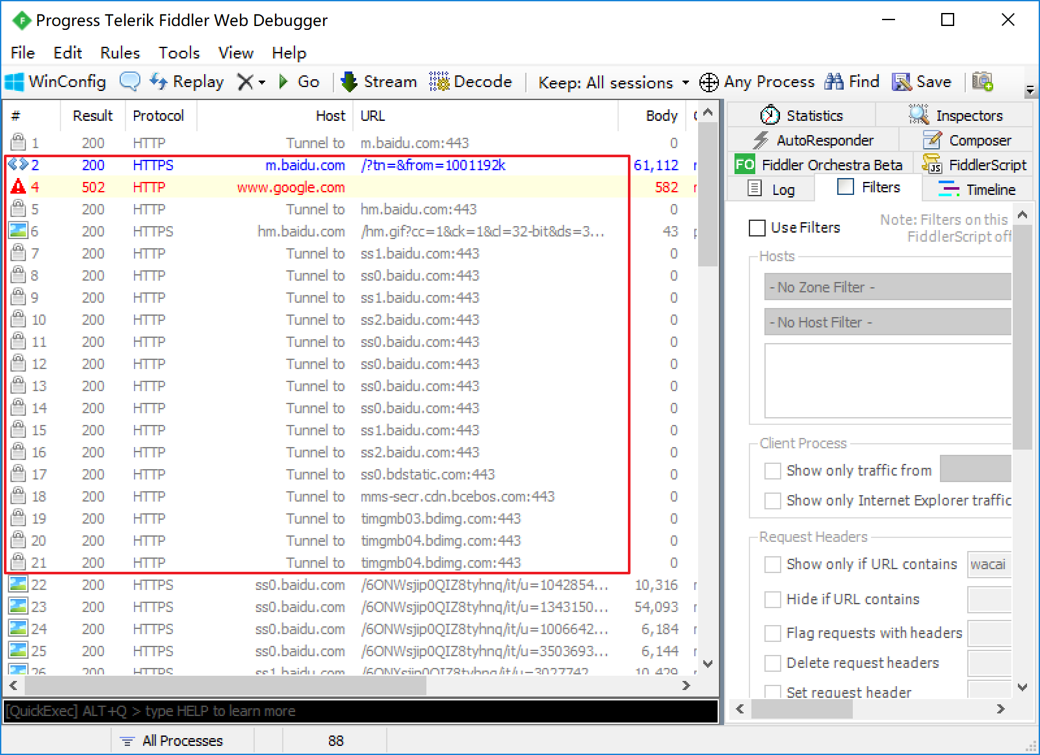Click the camera screenshot icon

(x=982, y=82)
